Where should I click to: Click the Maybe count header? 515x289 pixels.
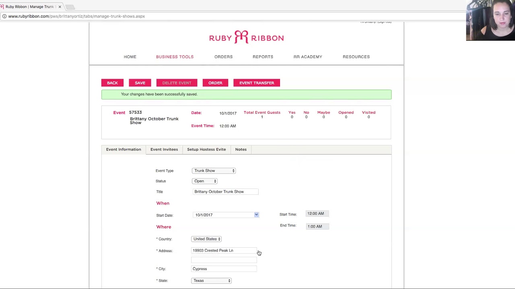point(323,112)
